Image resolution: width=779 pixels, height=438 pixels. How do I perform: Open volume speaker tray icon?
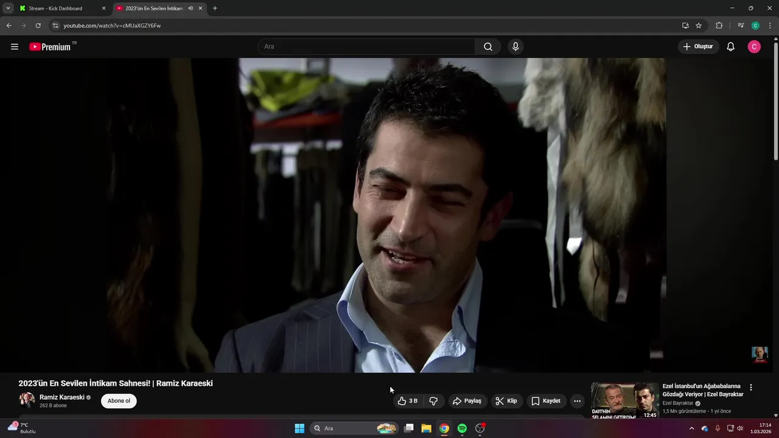[740, 428]
